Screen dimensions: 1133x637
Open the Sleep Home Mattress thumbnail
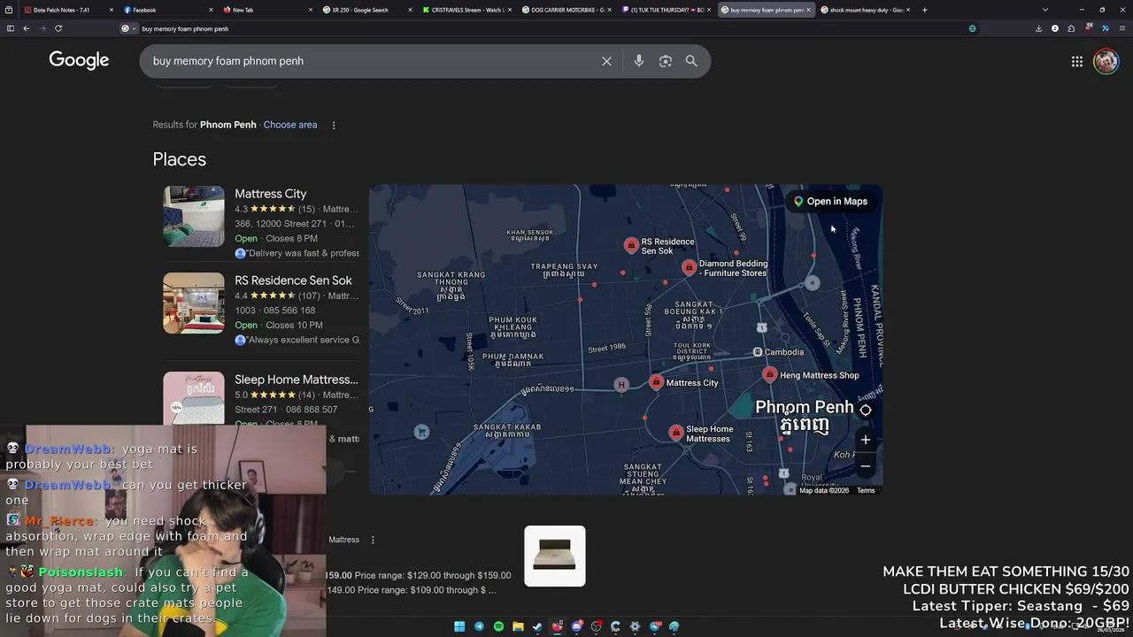194,398
